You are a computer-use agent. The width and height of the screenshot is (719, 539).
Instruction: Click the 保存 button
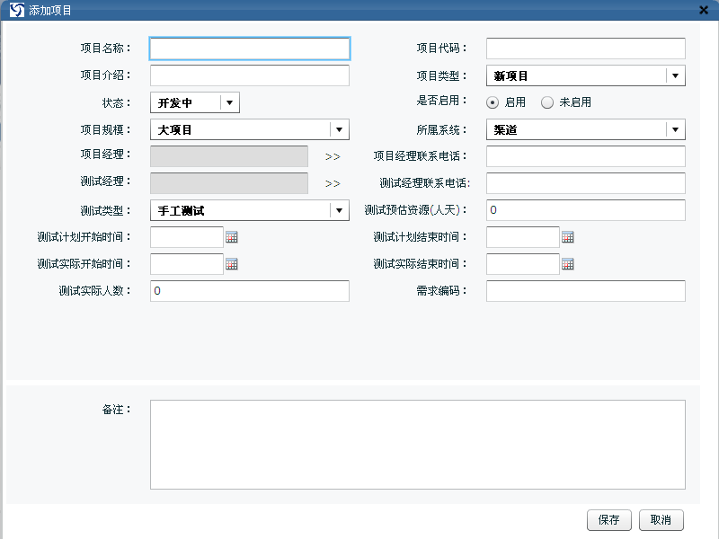point(608,520)
